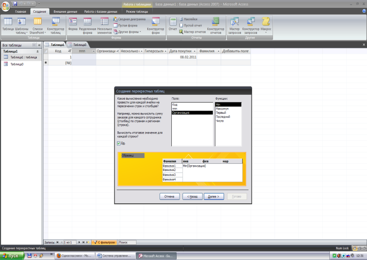Image resolution: width=367 pixels, height=260 pixels.
Task: Click the Отчет icon in ribbon
Action: click(173, 24)
